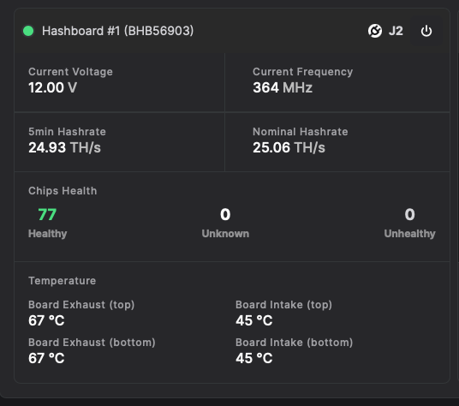Screen dimensions: 459x406
Task: Click the Board Intake (bottom) label
Action: [295, 343]
